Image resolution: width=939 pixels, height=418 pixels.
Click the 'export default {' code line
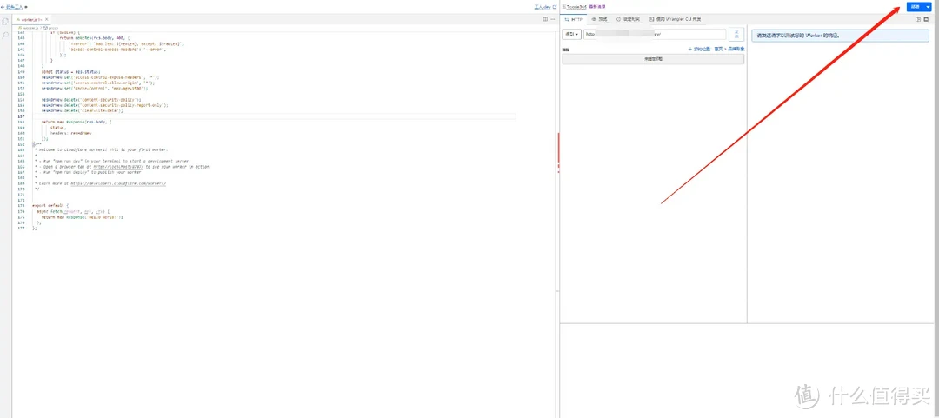coord(51,205)
